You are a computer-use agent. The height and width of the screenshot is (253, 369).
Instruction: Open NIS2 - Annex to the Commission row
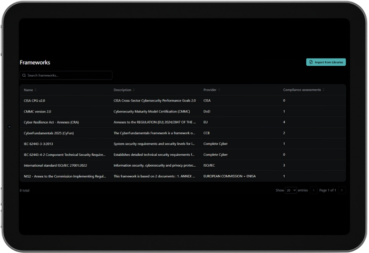pos(182,176)
